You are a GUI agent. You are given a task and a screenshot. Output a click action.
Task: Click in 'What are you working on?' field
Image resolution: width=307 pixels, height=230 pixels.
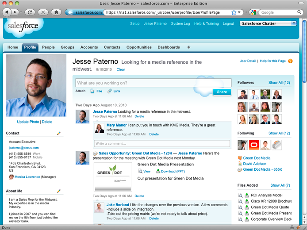[153, 83]
